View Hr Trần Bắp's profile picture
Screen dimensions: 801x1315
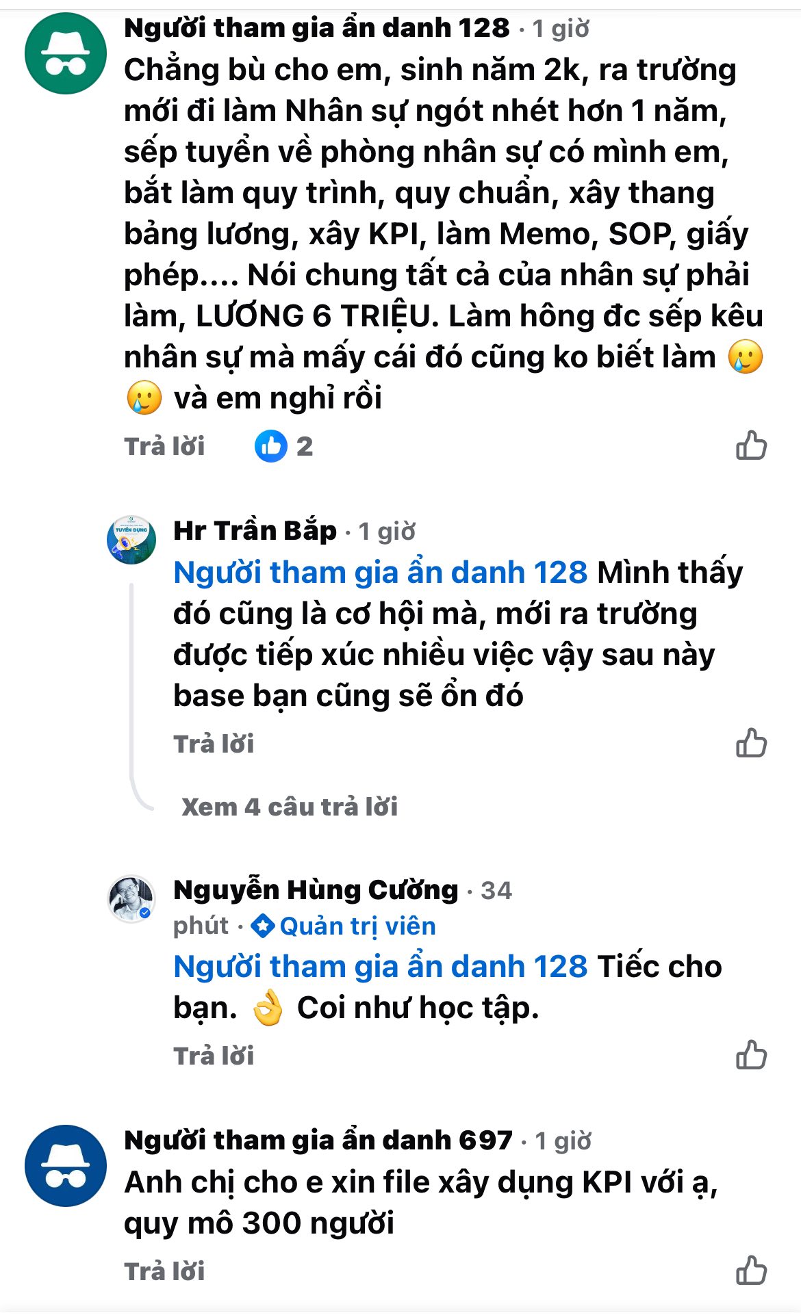131,540
